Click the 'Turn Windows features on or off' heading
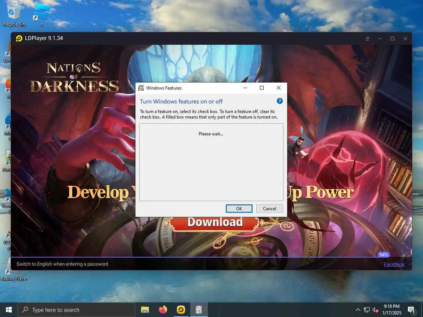This screenshot has height=317, width=423. [x=181, y=101]
